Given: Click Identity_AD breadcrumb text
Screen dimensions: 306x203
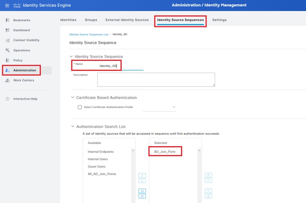Looking at the screenshot, I should coord(120,34).
